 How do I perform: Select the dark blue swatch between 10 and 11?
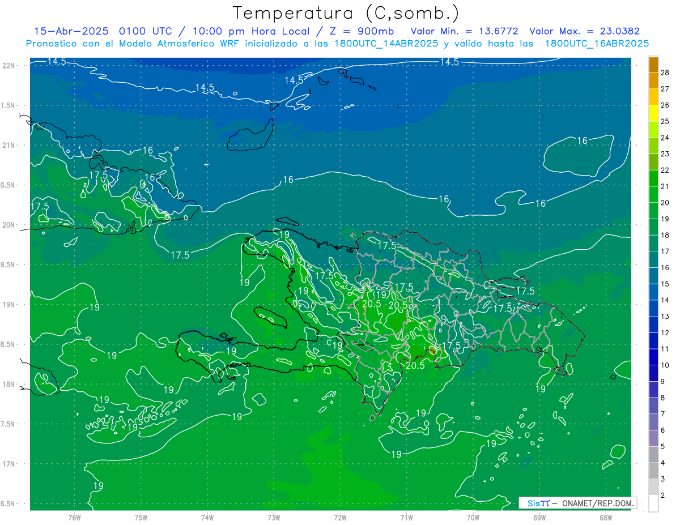point(654,357)
